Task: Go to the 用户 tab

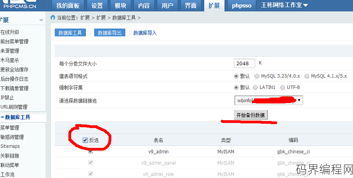Action: 167,5
